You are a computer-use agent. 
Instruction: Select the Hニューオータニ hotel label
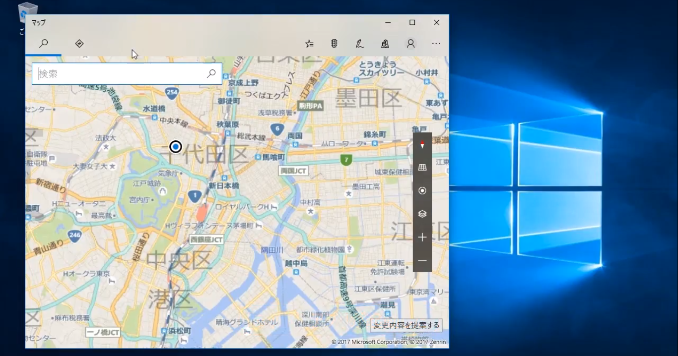pyautogui.click(x=78, y=204)
